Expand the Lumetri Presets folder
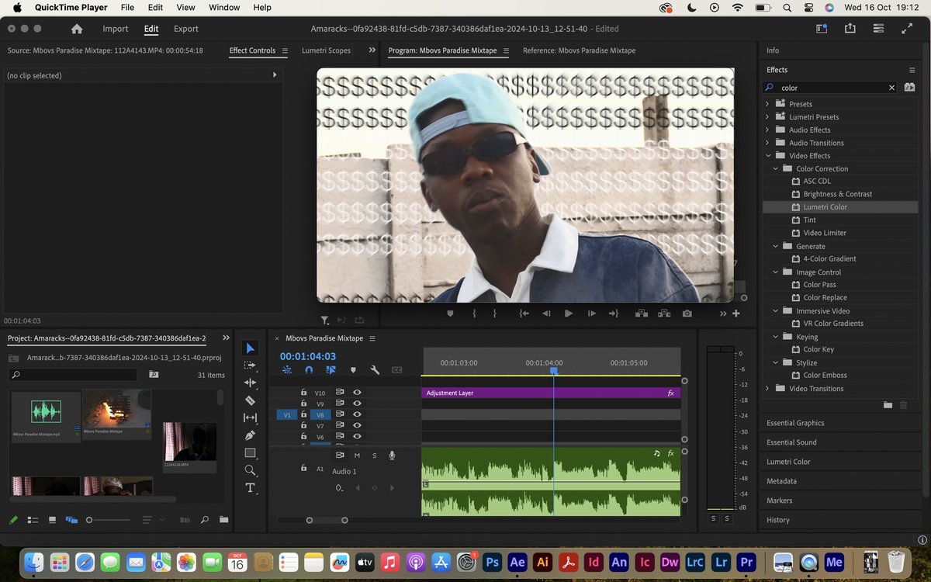The height and width of the screenshot is (582, 931). pyautogui.click(x=767, y=116)
